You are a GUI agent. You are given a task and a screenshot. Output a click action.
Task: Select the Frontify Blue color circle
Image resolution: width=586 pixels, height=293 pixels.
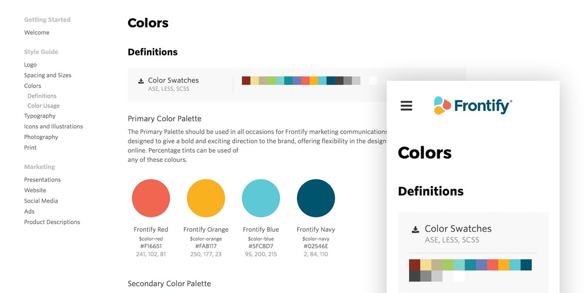tap(261, 198)
